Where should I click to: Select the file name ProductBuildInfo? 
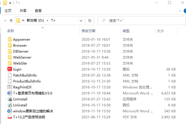point(27,81)
